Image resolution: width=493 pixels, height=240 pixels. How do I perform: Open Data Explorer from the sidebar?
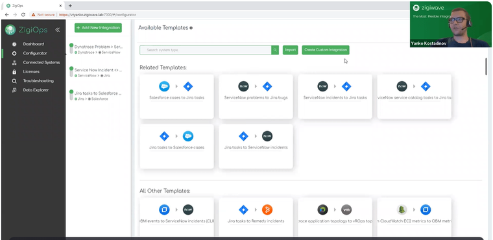(36, 90)
